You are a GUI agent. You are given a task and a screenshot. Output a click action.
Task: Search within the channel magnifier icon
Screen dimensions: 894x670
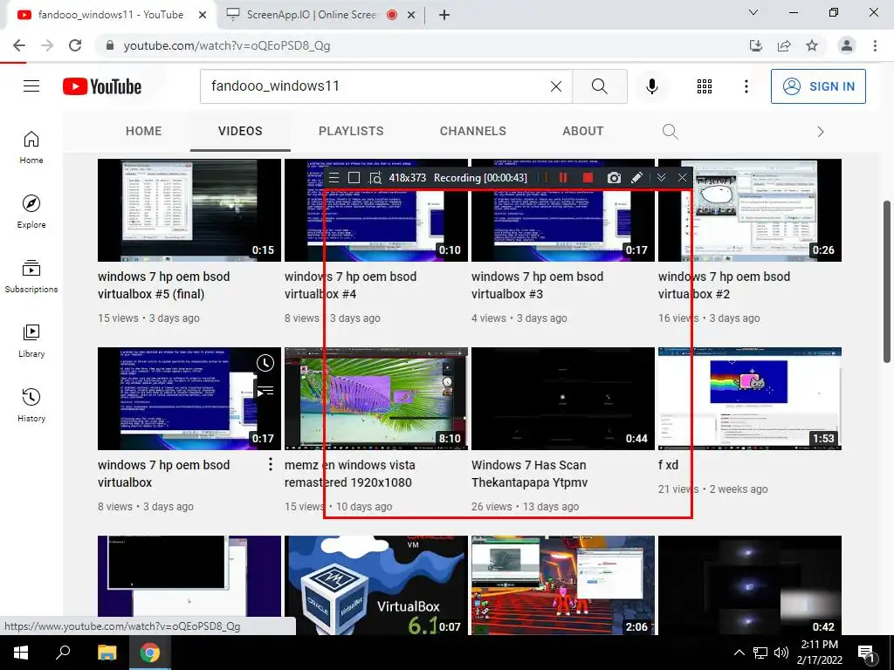(x=670, y=132)
